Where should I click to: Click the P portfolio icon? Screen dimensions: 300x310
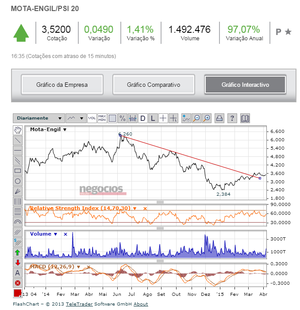[278, 32]
